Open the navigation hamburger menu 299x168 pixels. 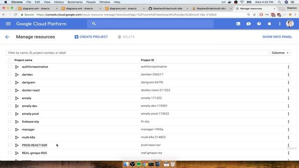[x=8, y=24]
